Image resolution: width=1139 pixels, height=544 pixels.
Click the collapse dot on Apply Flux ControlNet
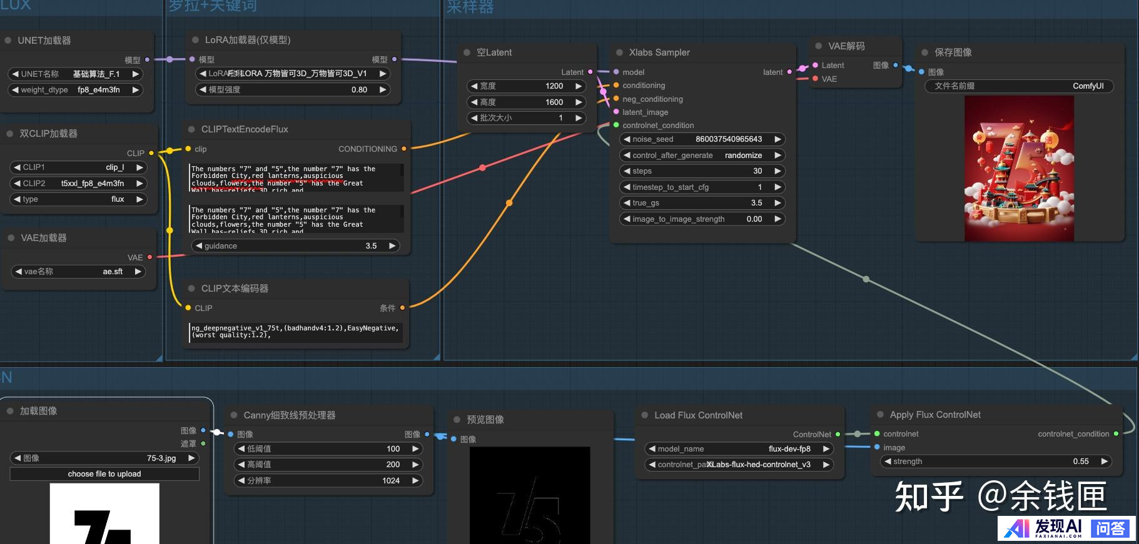(x=880, y=415)
